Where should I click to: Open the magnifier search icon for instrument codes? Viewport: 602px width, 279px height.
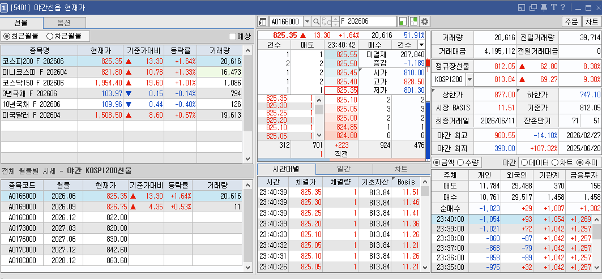click(x=317, y=22)
